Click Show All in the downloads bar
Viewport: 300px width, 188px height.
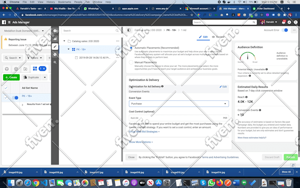pyautogui.click(x=286, y=172)
